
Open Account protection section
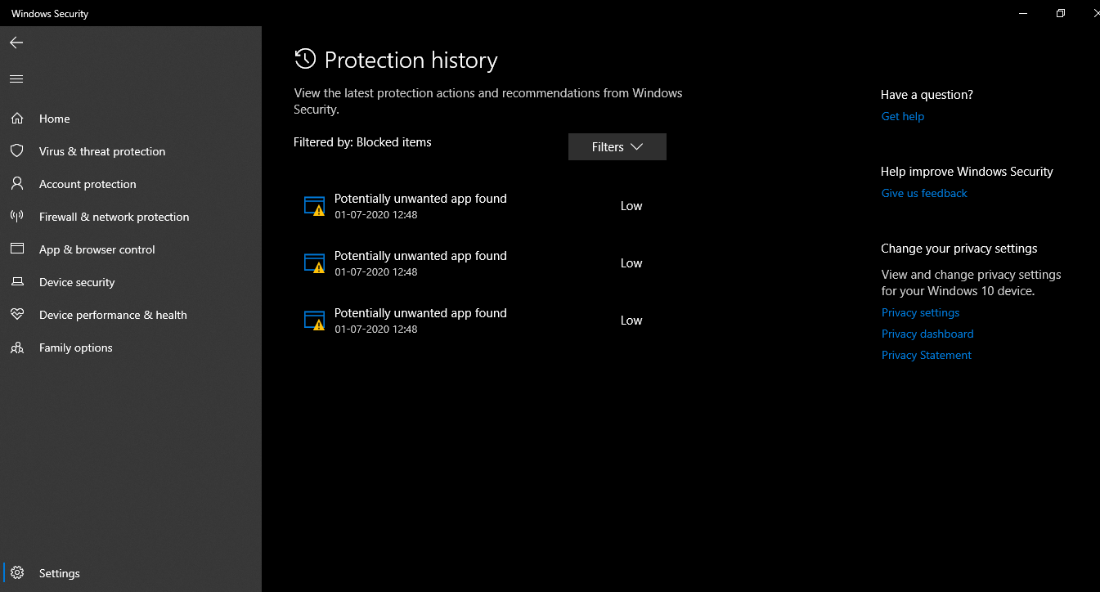88,184
